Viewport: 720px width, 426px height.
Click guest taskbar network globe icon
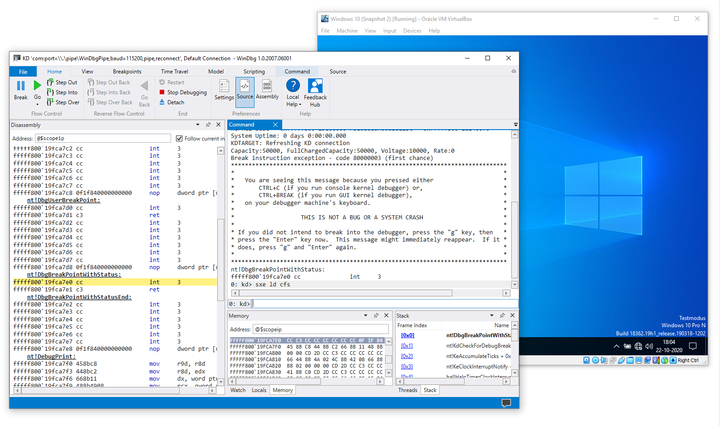coord(638,347)
